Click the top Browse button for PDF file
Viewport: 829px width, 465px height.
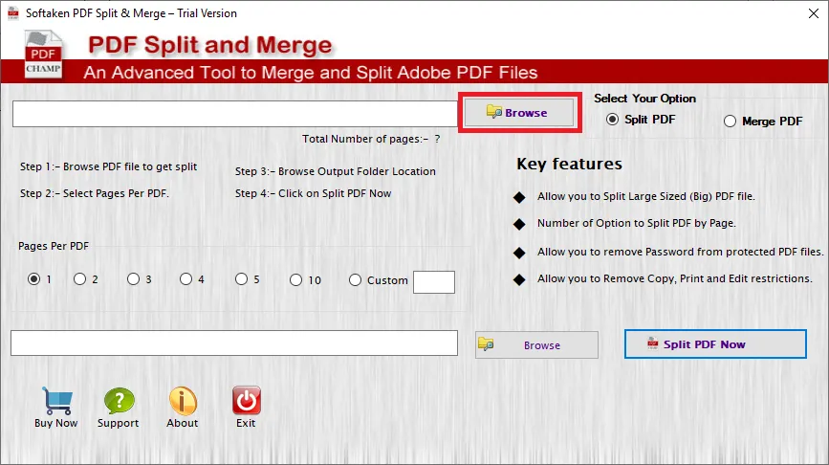tap(519, 112)
